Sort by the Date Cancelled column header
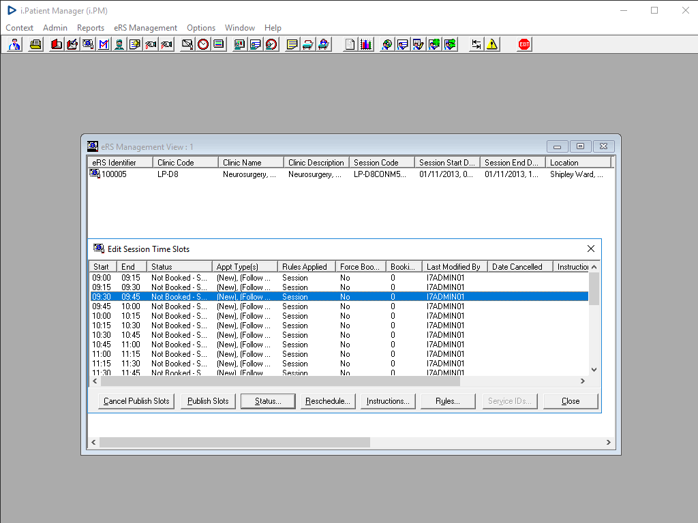 pos(520,267)
